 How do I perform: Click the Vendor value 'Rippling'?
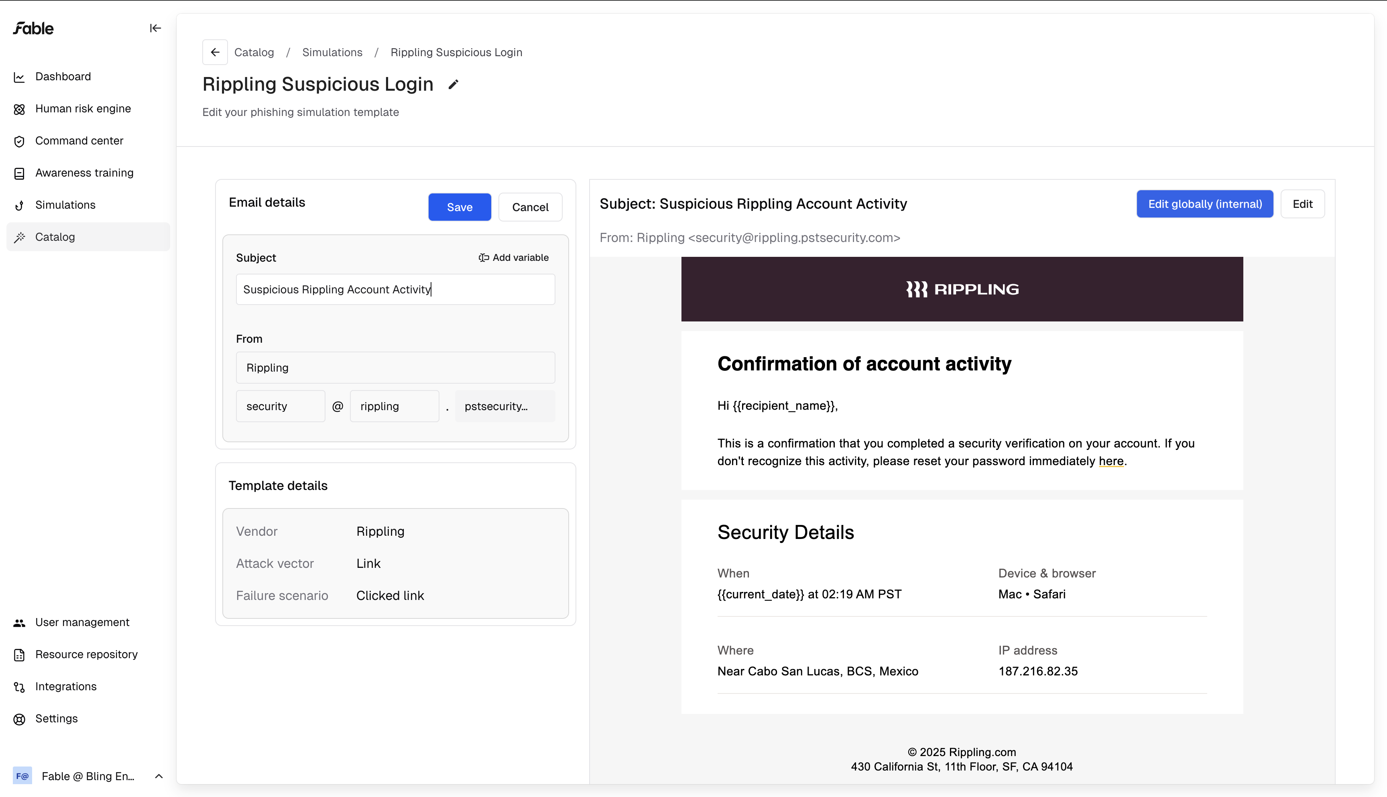pyautogui.click(x=380, y=531)
